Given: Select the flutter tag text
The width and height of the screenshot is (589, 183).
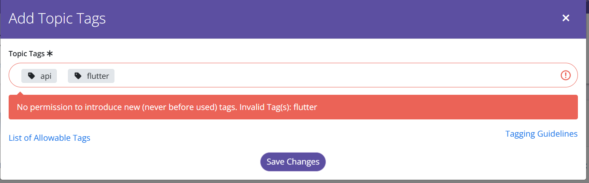Looking at the screenshot, I should [x=98, y=76].
